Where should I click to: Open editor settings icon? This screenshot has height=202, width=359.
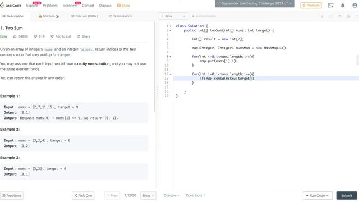(348, 16)
